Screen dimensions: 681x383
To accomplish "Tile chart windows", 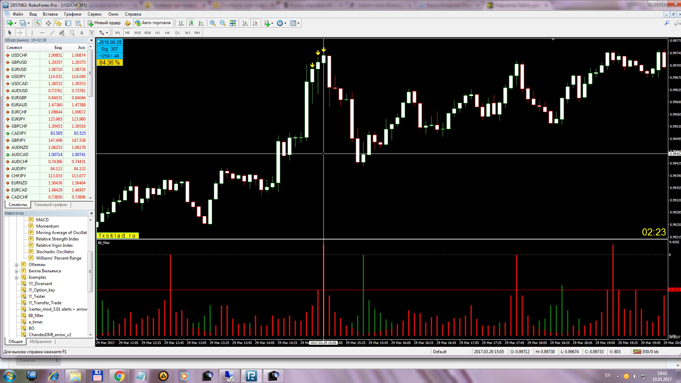I will [233, 23].
